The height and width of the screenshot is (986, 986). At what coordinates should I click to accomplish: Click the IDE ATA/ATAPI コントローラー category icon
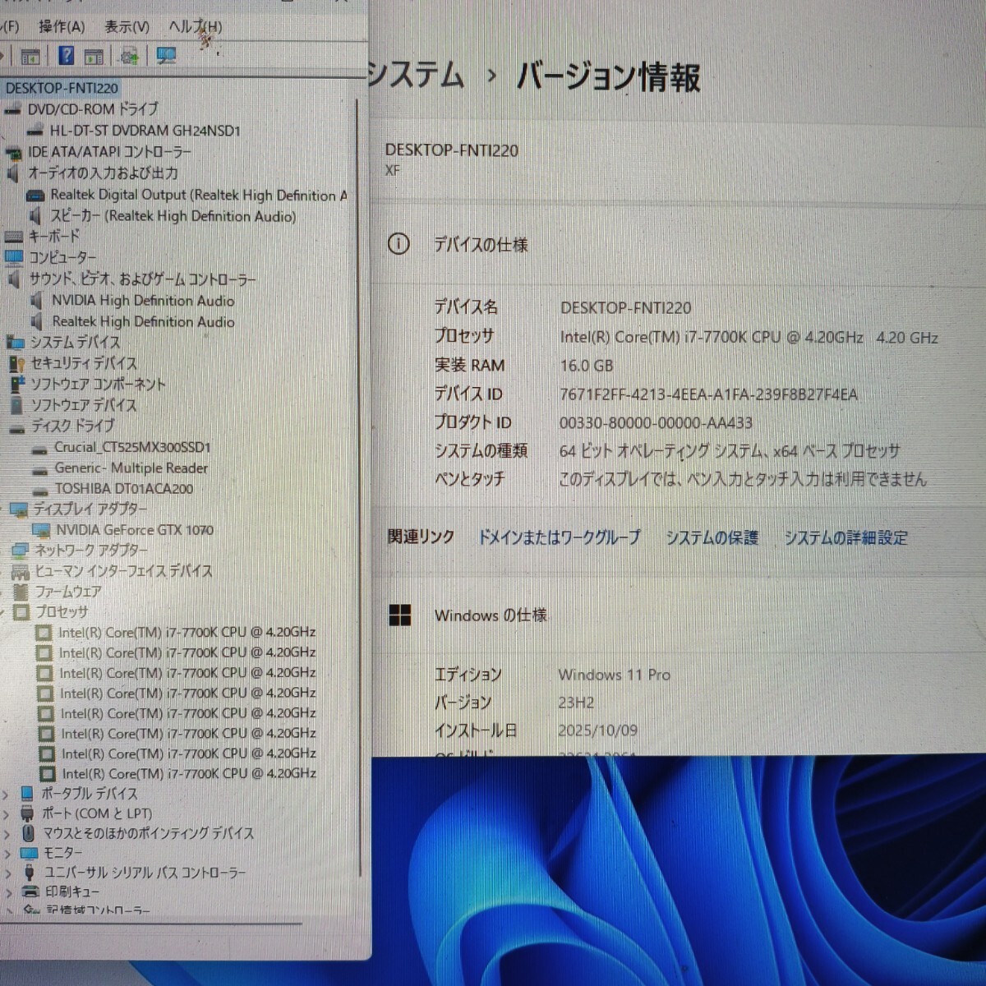[13, 153]
